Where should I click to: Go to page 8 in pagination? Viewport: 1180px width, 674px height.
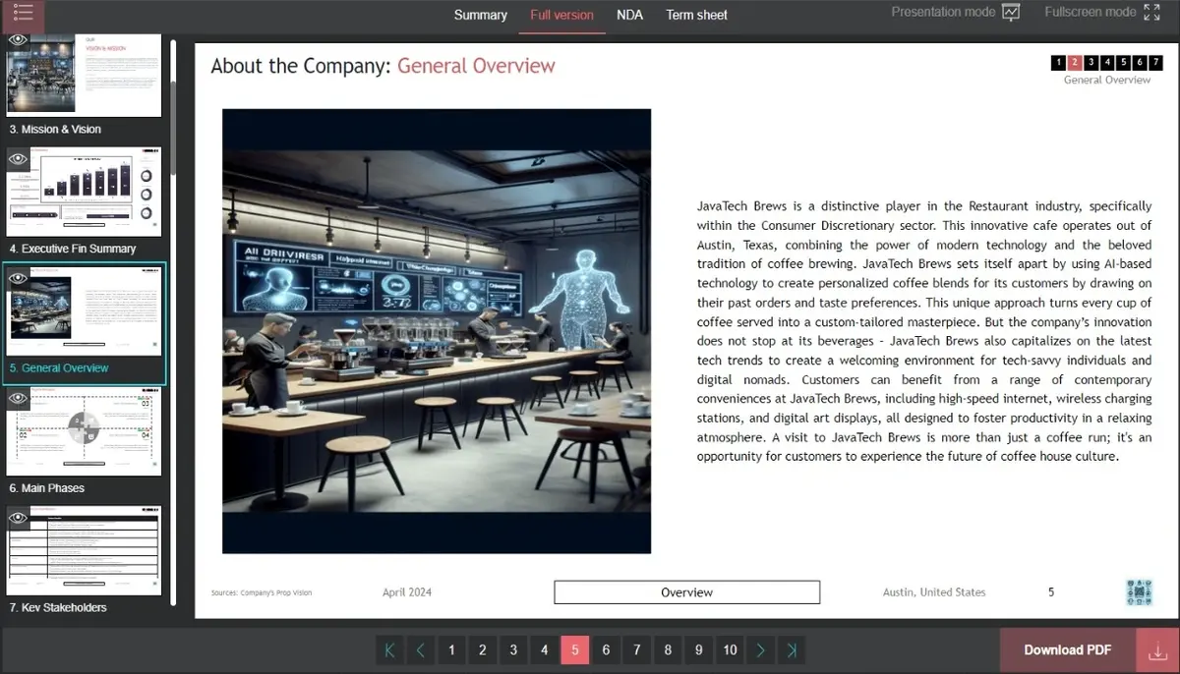pyautogui.click(x=668, y=649)
